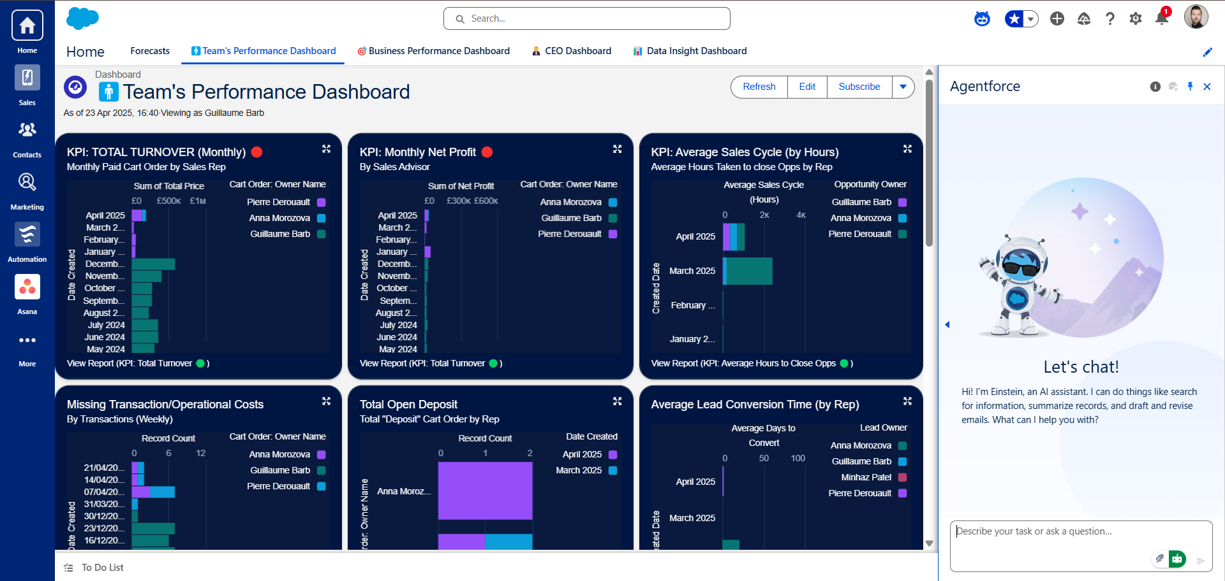The image size is (1225, 581).
Task: Expand the Total Open Deposit chart
Action: 617,401
